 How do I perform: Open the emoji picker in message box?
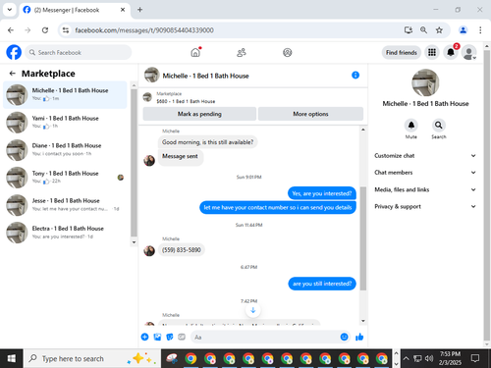tap(344, 337)
